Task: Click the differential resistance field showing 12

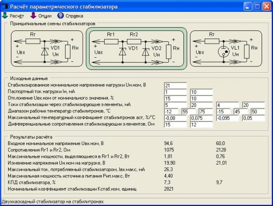Action: [x=201, y=124]
